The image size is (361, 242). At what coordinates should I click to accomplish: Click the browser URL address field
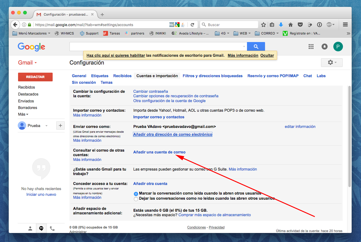coord(102,25)
